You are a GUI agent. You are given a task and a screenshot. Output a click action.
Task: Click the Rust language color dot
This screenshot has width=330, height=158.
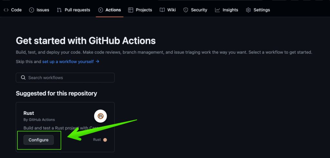coord(105,140)
